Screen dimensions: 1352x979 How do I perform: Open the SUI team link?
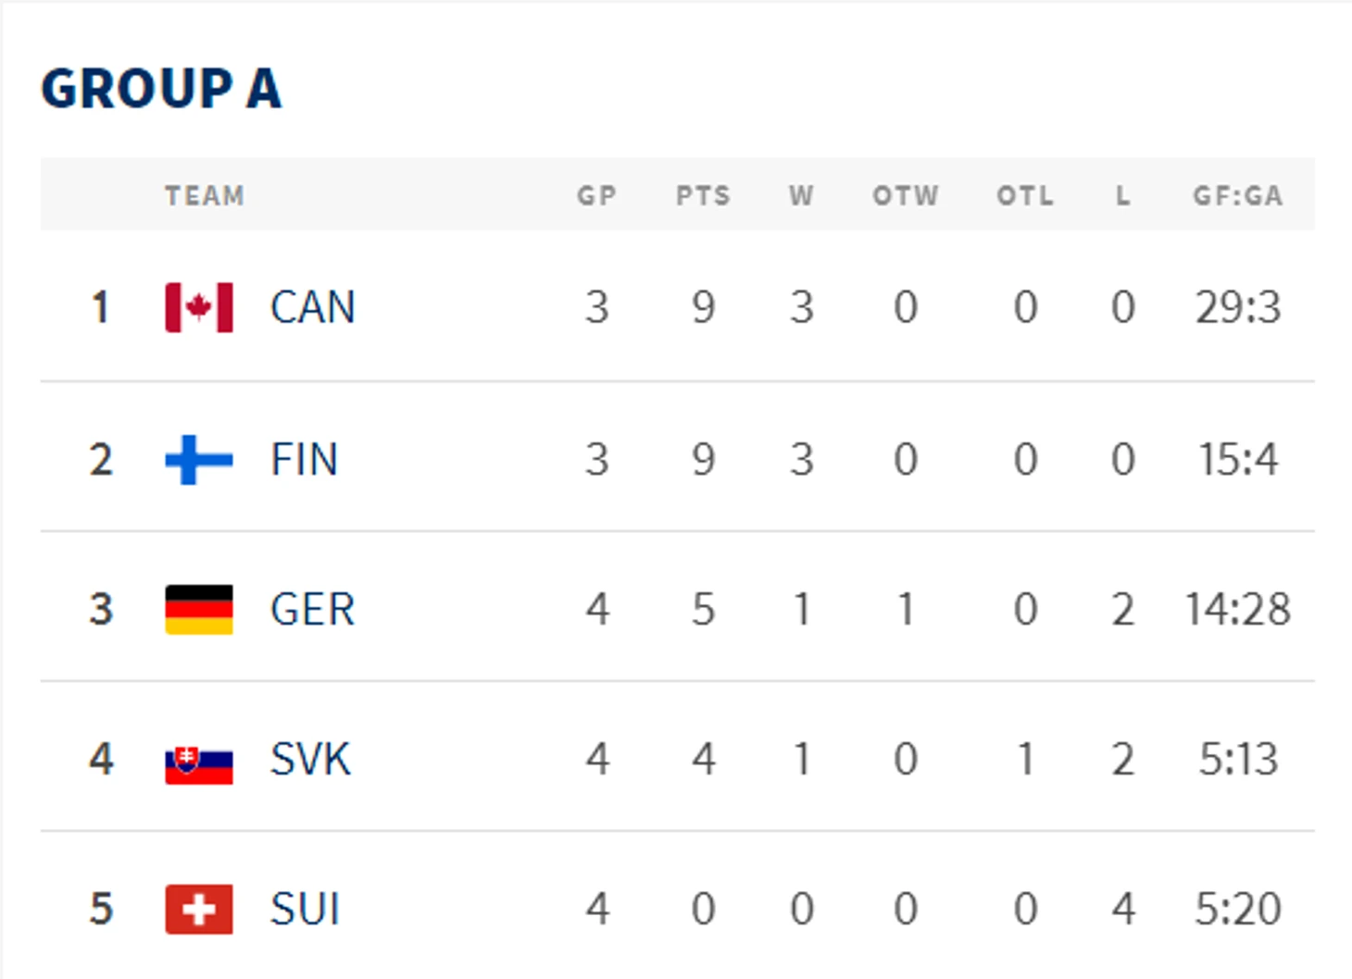[x=305, y=910]
